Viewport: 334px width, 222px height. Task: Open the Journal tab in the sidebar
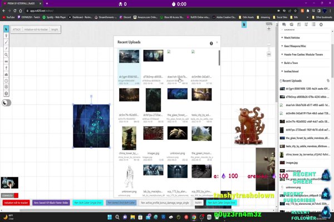[299, 24]
